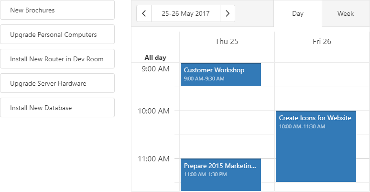Image resolution: width=370 pixels, height=192 pixels.
Task: Go to next date range arrow
Action: tap(228, 13)
